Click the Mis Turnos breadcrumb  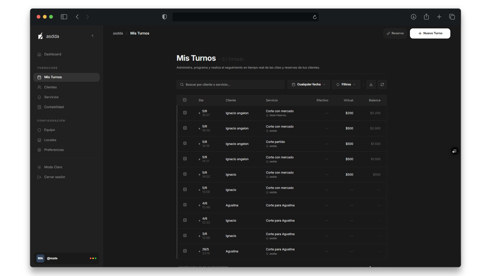[140, 33]
